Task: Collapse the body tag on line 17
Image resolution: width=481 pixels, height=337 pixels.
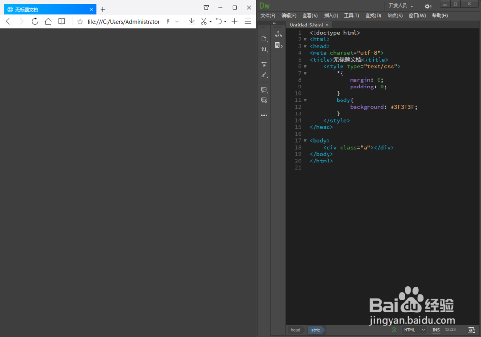Action: click(x=305, y=141)
